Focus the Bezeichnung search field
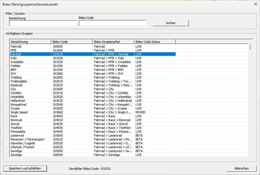 43,23
